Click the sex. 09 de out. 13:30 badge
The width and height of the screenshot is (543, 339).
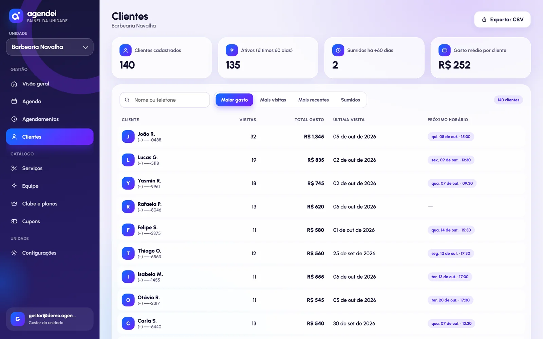[451, 160]
